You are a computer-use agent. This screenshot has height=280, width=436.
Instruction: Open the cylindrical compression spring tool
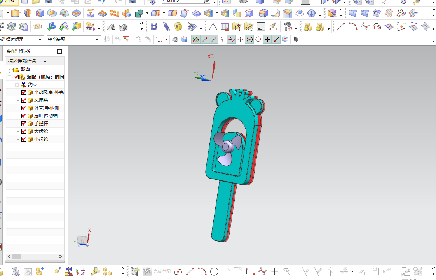pos(154,27)
